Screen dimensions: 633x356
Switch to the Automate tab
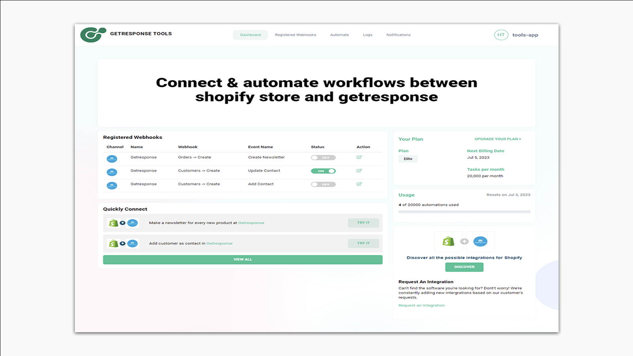[339, 35]
